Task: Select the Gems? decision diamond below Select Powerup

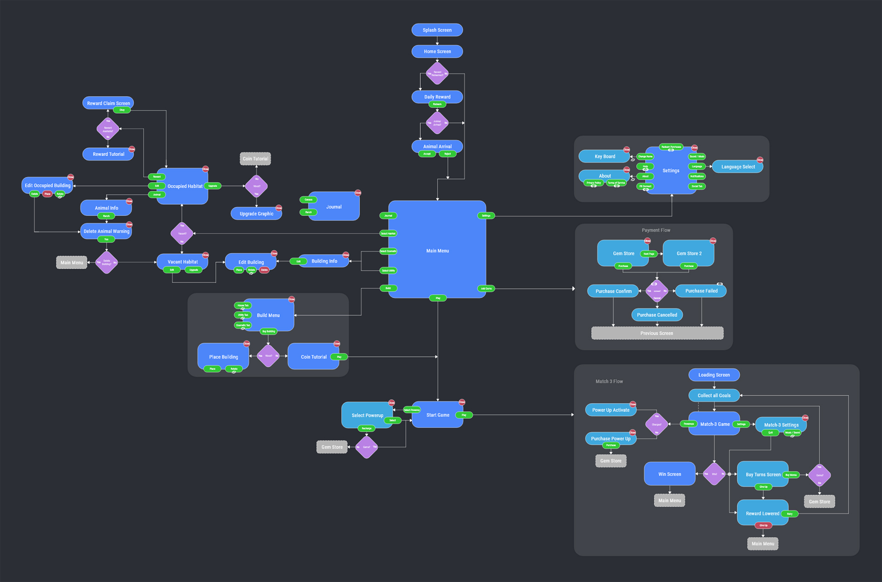Action: tap(367, 447)
